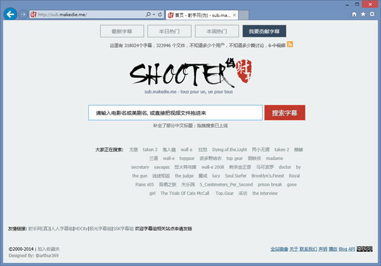This screenshot has height=266, width=381.
Task: Search the trending tag 魔戒
Action: click(x=203, y=176)
